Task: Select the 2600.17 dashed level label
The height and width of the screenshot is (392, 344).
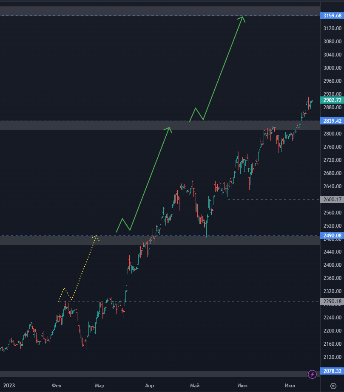Action: (332, 199)
